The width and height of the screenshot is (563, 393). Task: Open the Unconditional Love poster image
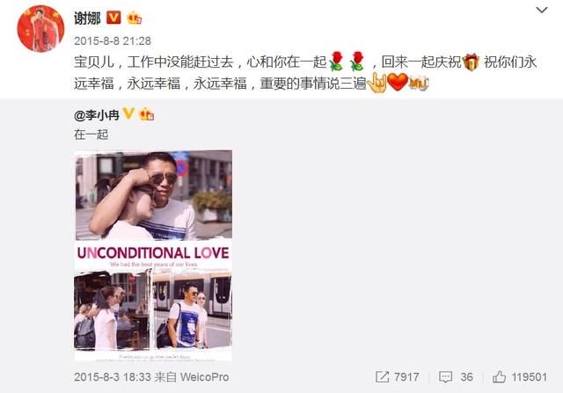click(153, 256)
